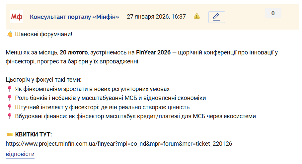Click the bold date "20 лютого"
Viewport: 302px width, 164px height.
point(74,52)
